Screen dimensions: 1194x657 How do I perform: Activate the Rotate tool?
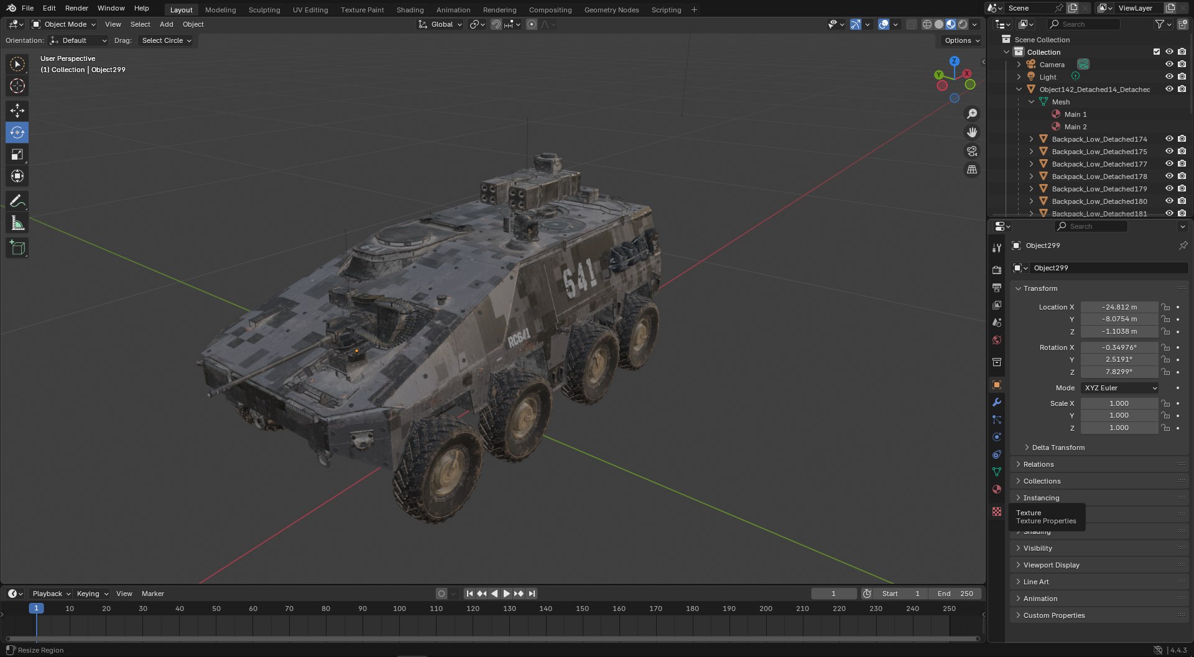pyautogui.click(x=17, y=132)
